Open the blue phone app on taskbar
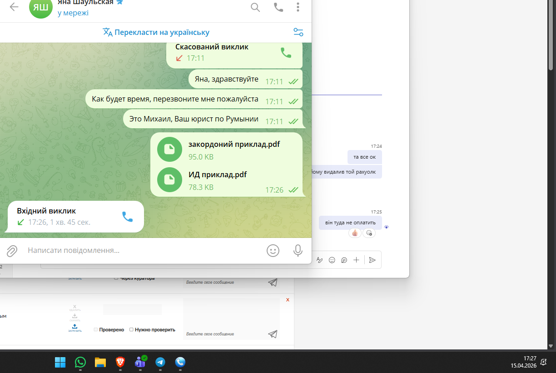 point(180,362)
